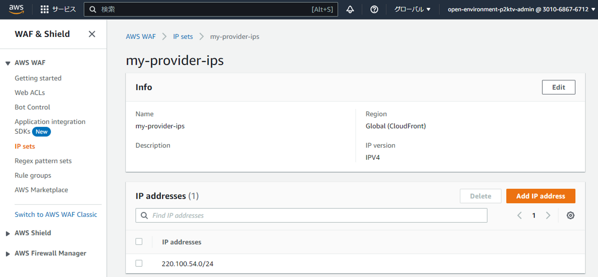The width and height of the screenshot is (598, 277).
Task: Switch to AWS WAF Classic
Action: click(56, 214)
